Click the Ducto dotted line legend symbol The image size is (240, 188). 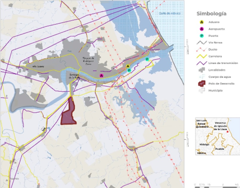tap(201, 49)
